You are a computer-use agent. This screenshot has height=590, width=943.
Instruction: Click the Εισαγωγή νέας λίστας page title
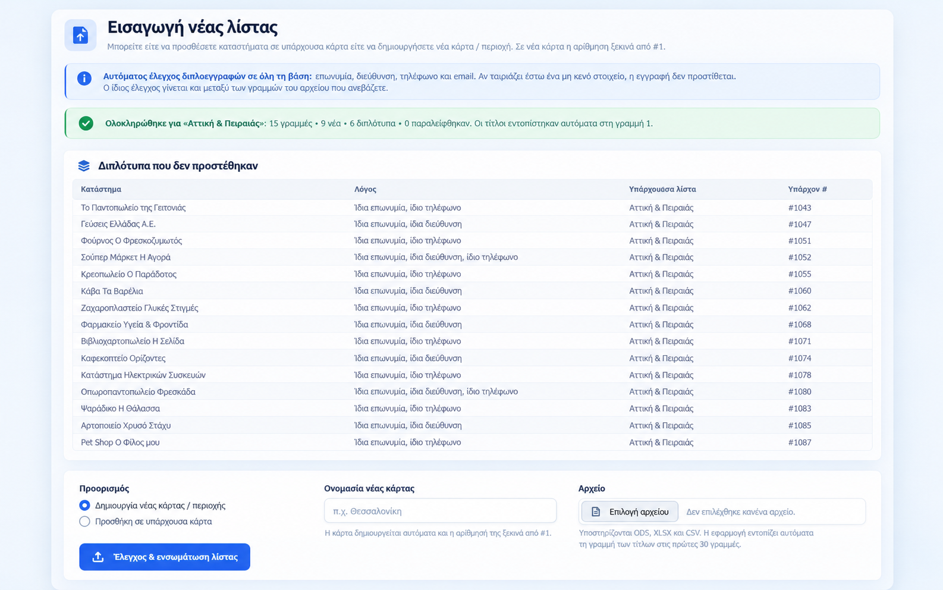(x=193, y=27)
